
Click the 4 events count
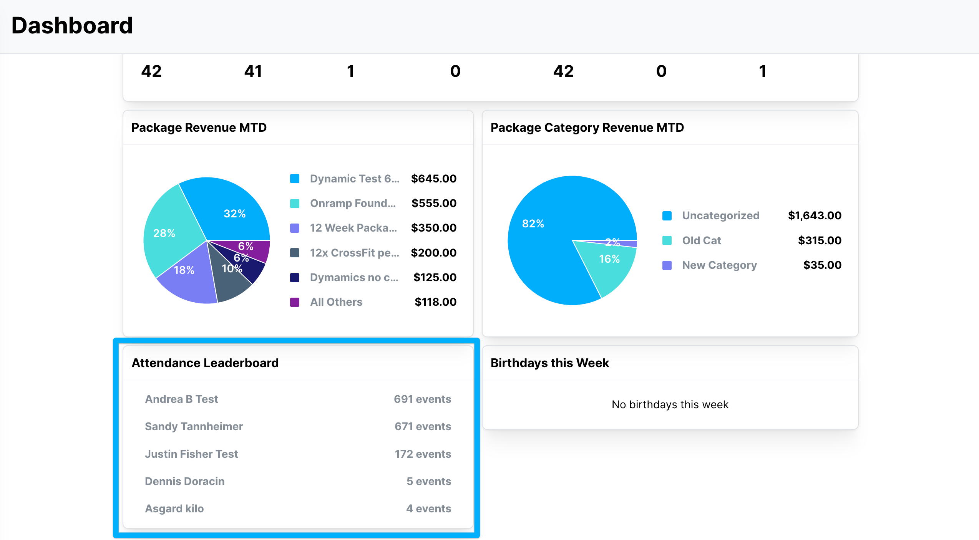(429, 509)
